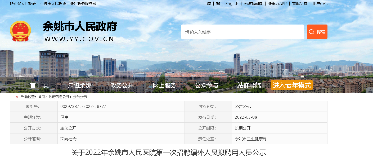373x158 pixels.
Task: Focus the 请输入关键字 search field
Action: pyautogui.click(x=242, y=32)
